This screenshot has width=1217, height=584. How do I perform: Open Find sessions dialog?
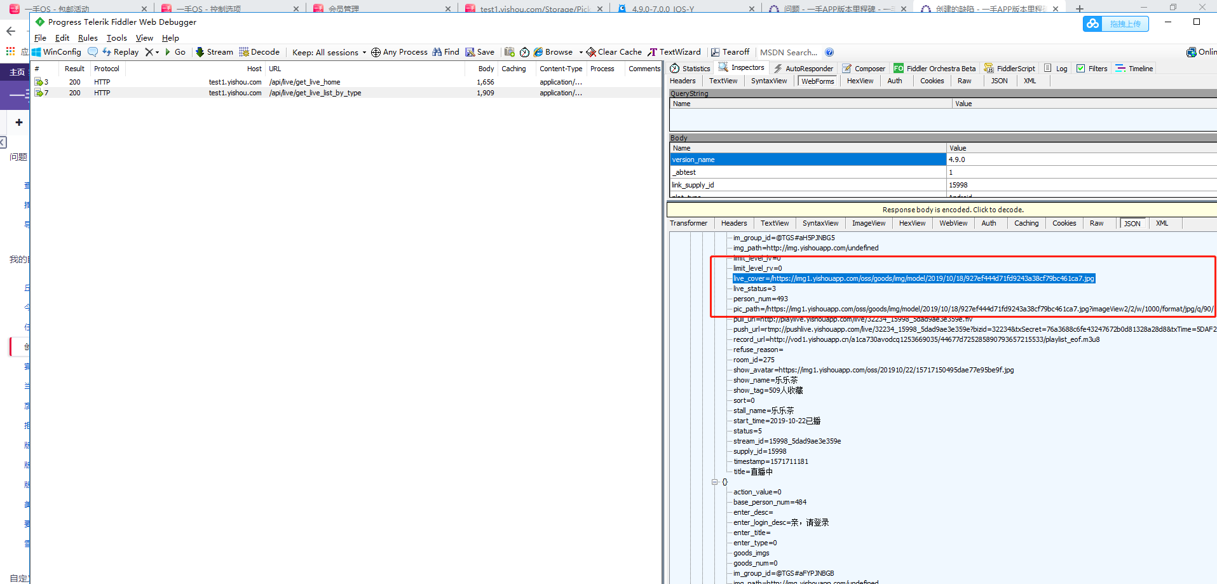[x=445, y=52]
